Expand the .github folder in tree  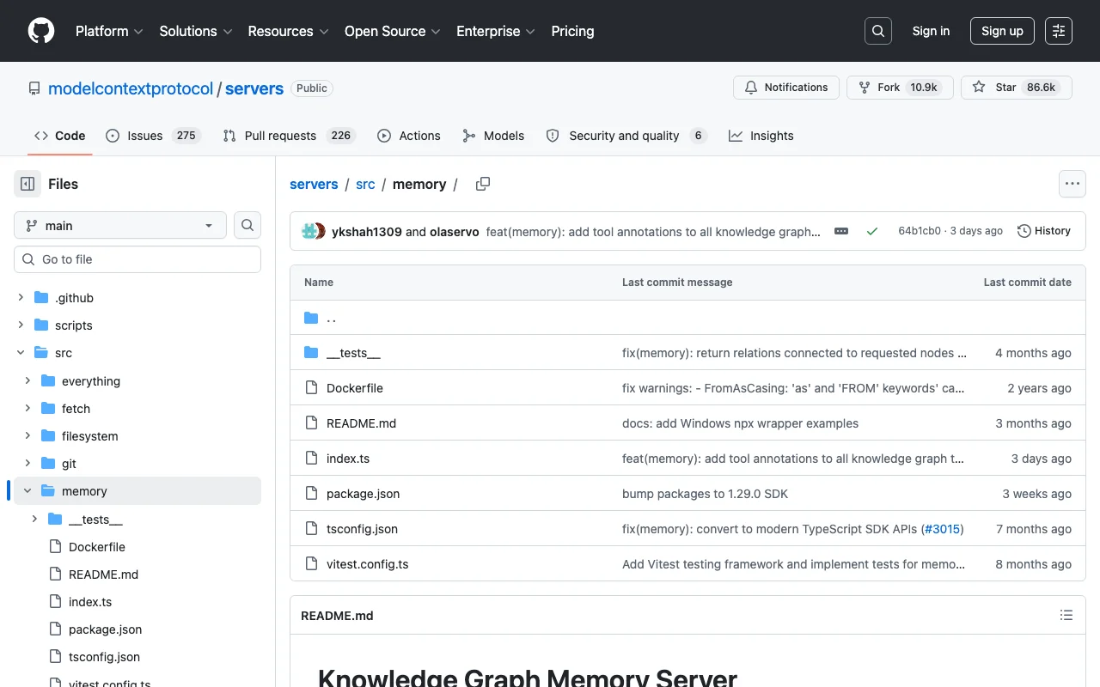coord(21,298)
